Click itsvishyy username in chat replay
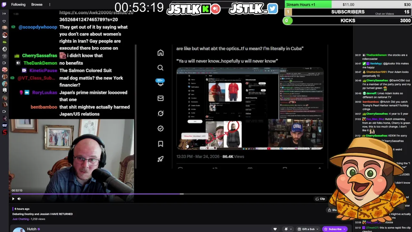 tap(376, 64)
